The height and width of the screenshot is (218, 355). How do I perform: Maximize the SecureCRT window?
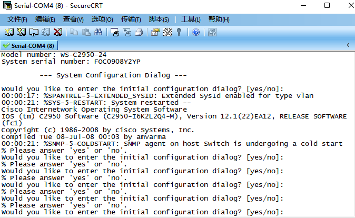tap(327, 5)
